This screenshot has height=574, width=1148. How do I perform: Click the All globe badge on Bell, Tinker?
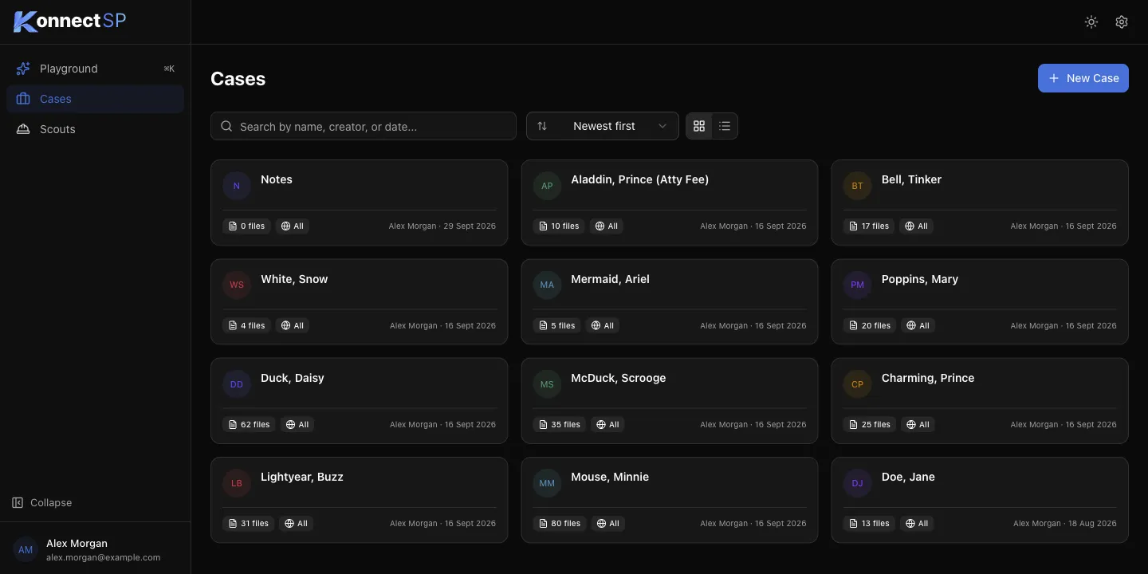click(917, 226)
